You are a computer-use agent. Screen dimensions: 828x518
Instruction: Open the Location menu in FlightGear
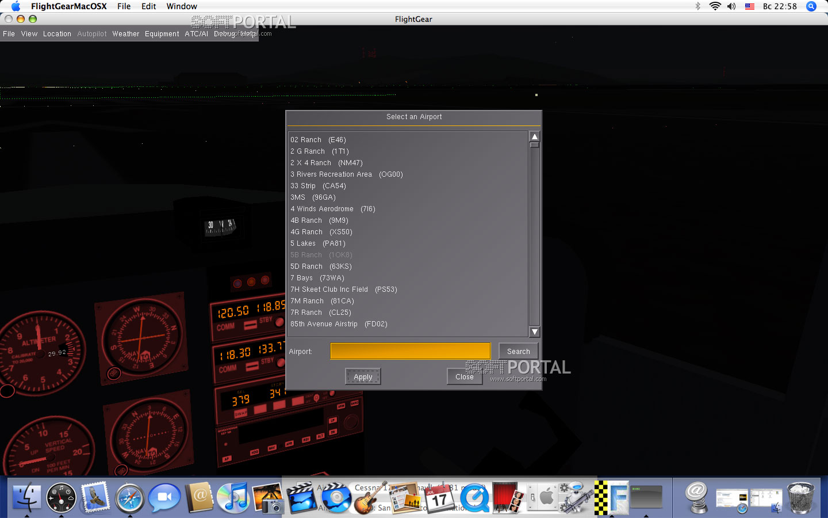57,34
